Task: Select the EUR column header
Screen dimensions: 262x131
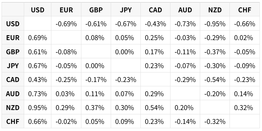Action: coord(66,10)
